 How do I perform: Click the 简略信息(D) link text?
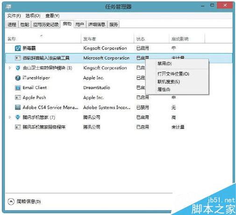click(x=29, y=202)
